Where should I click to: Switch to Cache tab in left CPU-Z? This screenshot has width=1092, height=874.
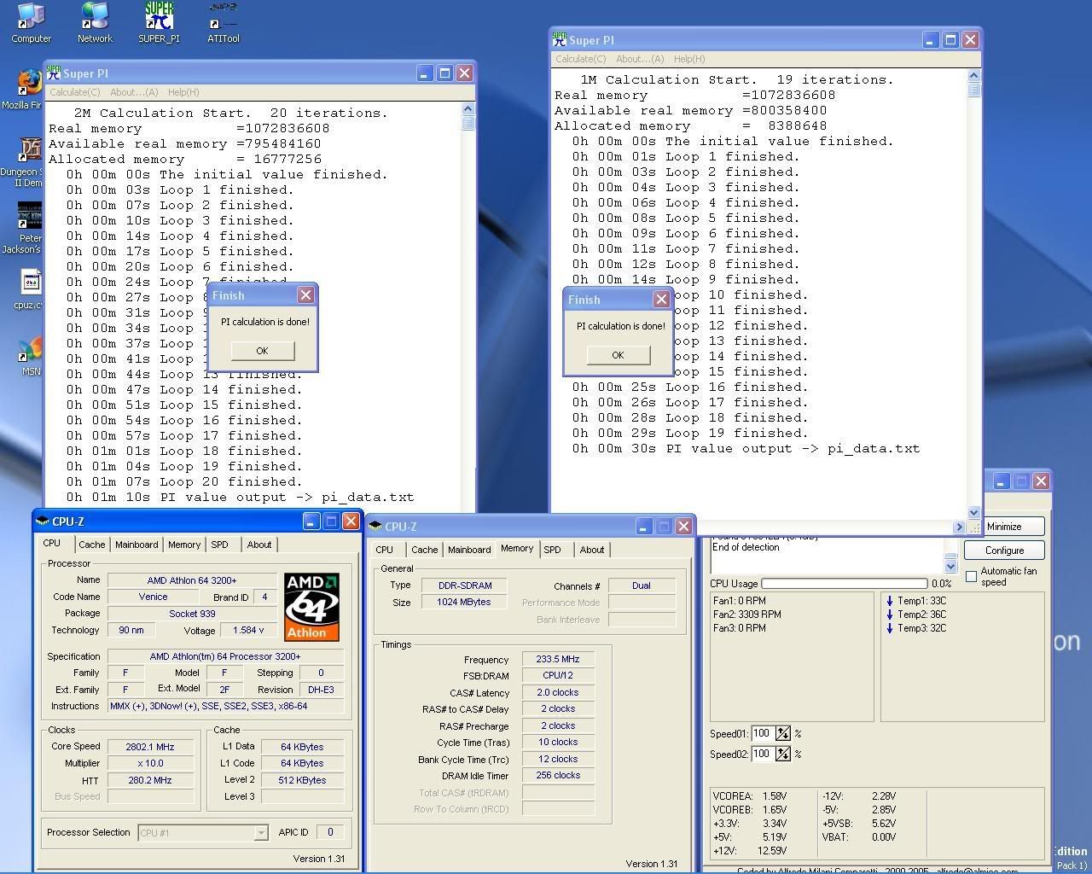click(91, 545)
